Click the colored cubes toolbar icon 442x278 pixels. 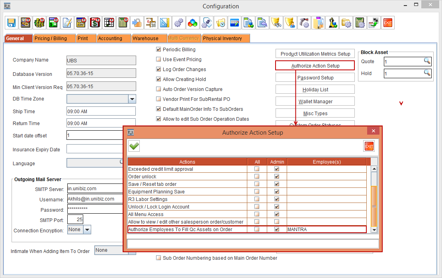pos(193,23)
